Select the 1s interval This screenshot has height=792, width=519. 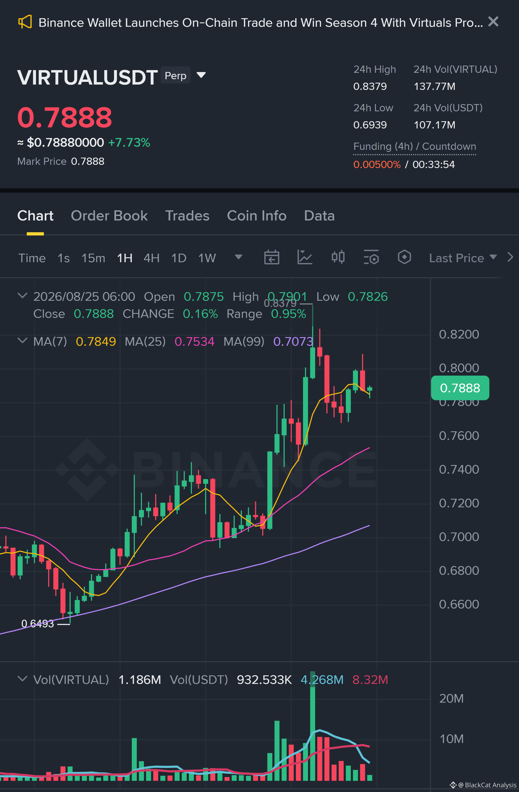pos(64,258)
